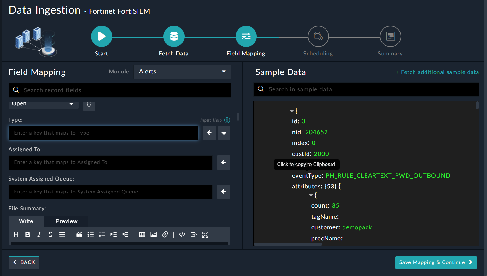Screen dimensions: 487x276
Task: Collapse the root JSON object in Sample Data
Action: (292, 111)
